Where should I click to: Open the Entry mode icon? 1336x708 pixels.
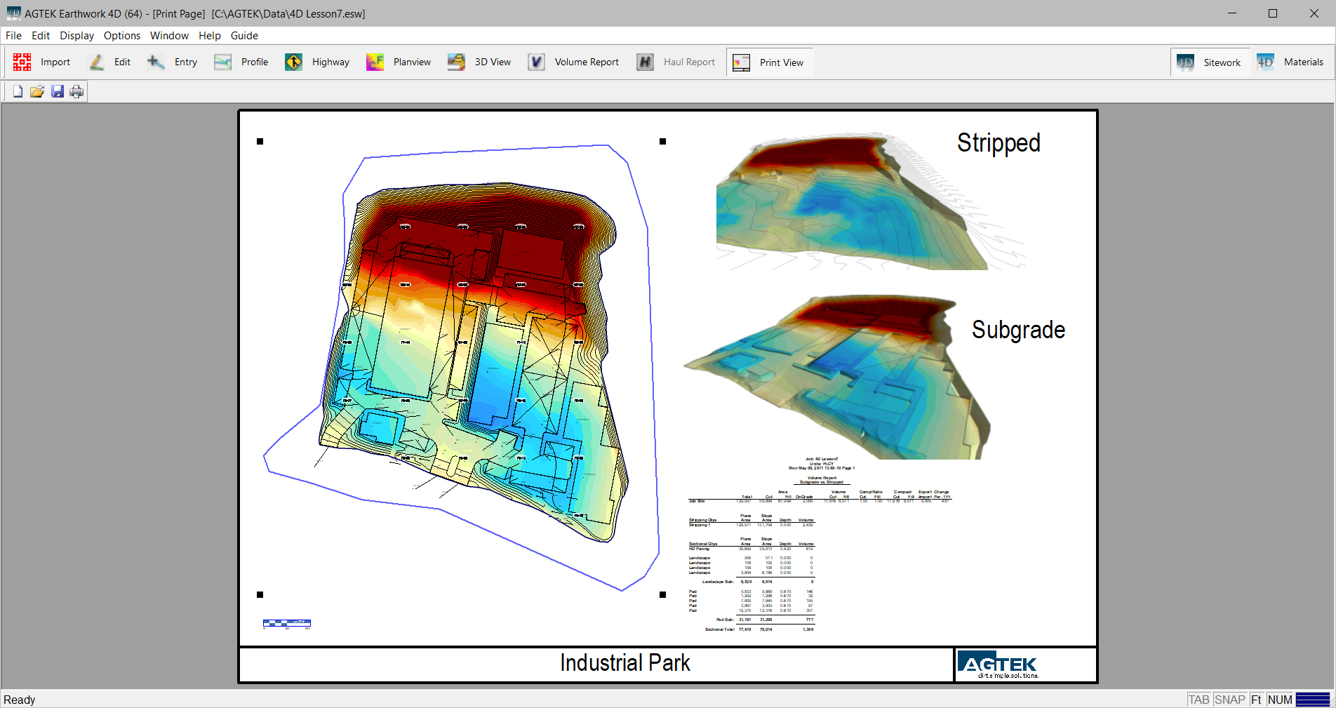click(156, 62)
